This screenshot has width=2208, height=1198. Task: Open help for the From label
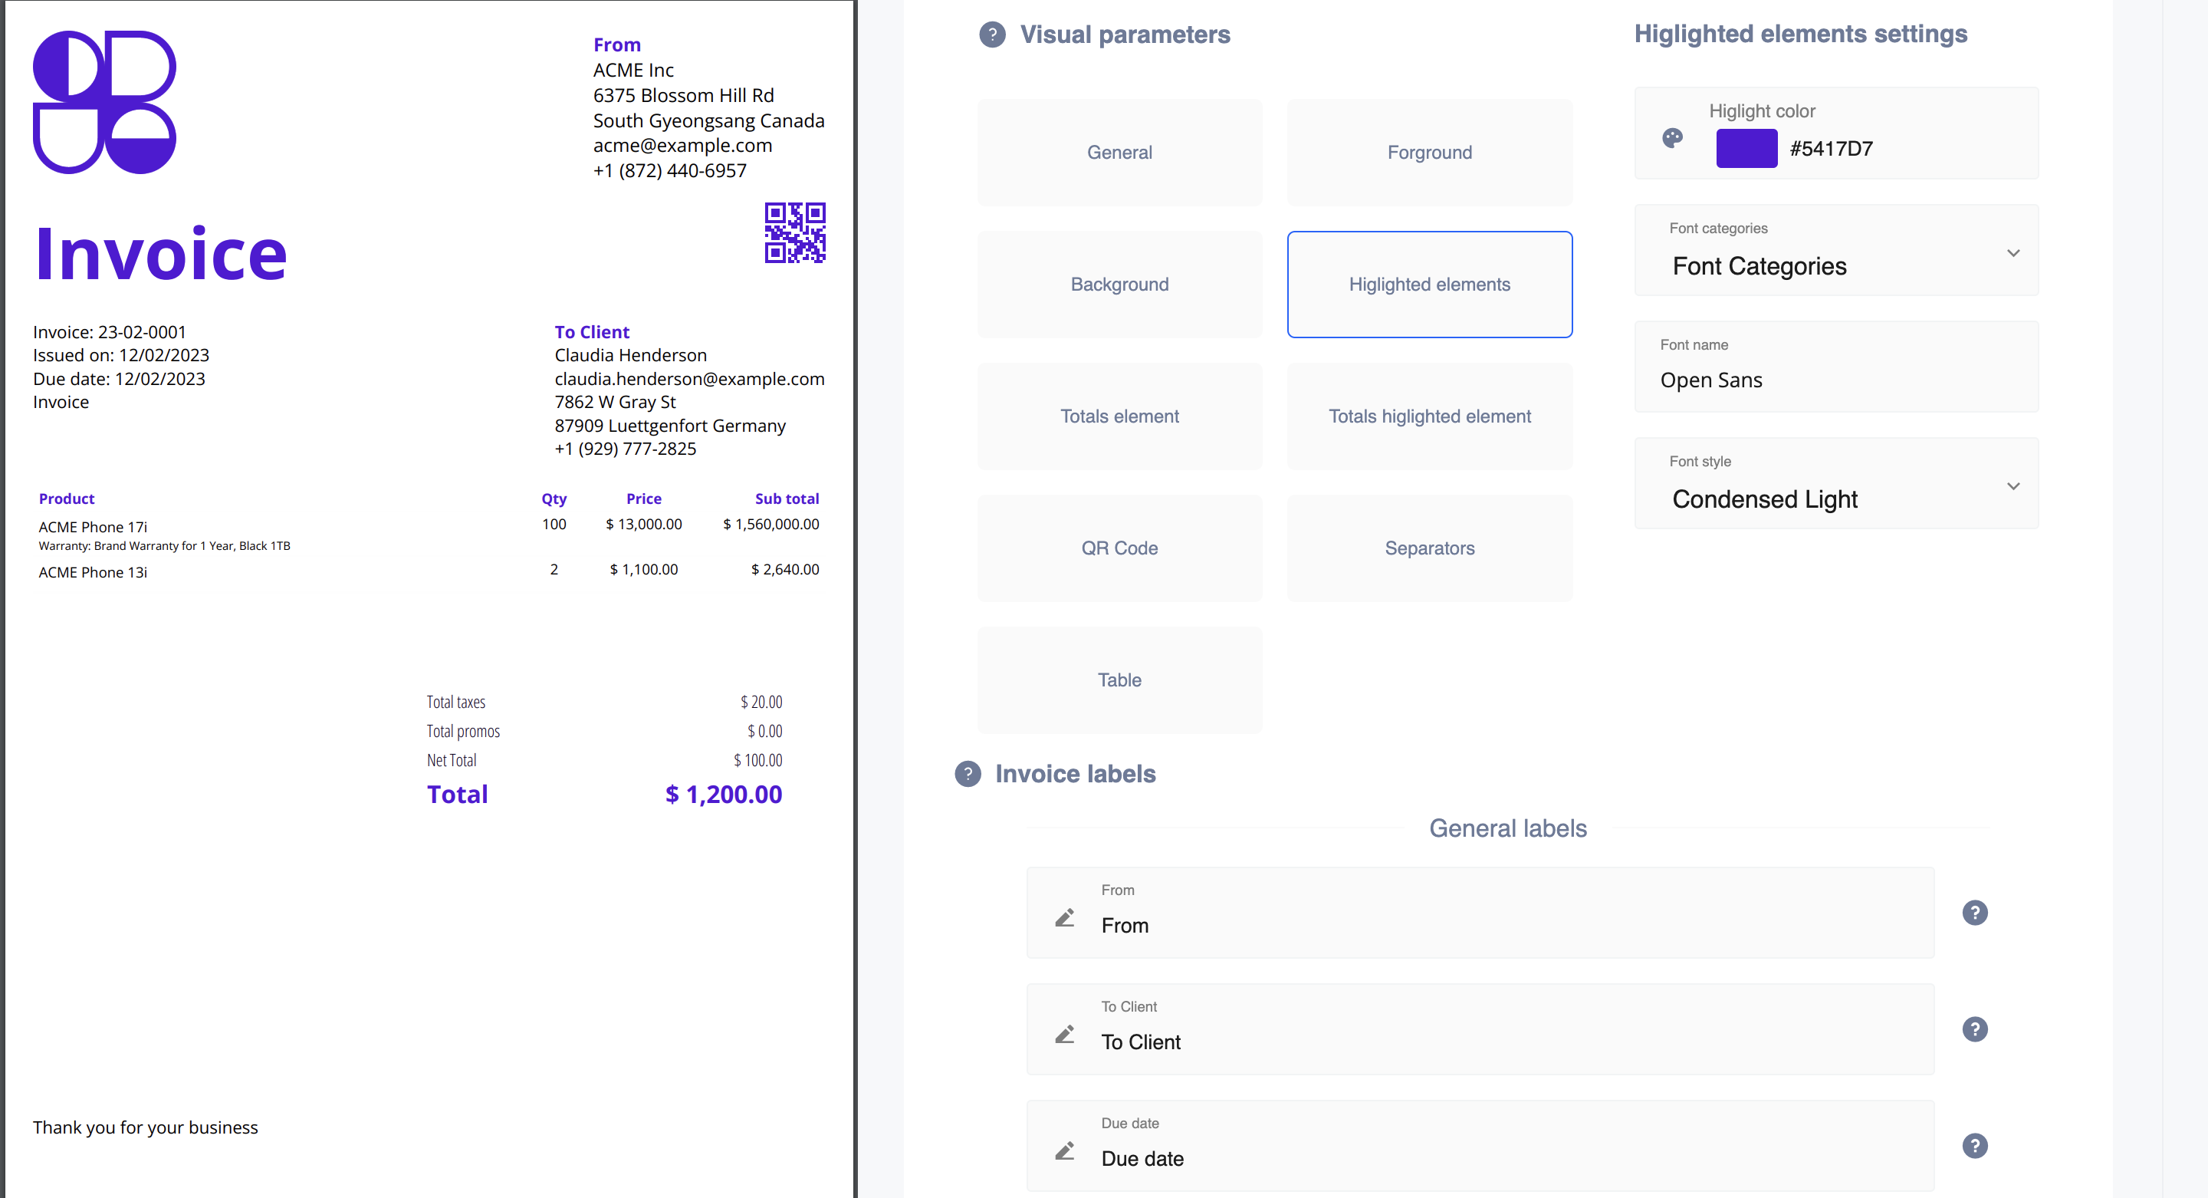click(1974, 913)
